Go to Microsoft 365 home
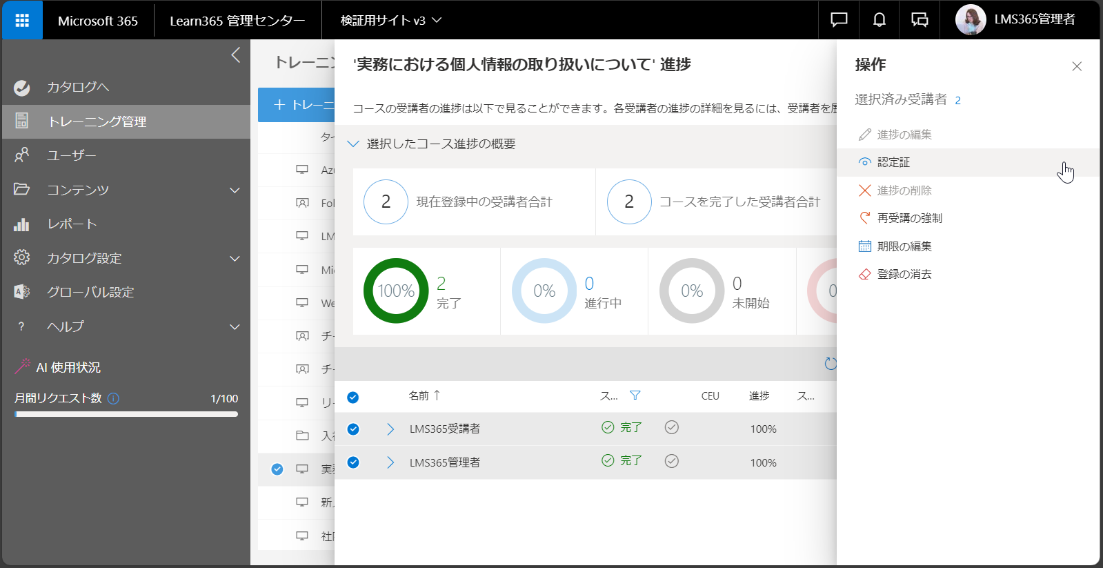The width and height of the screenshot is (1103, 568). [x=98, y=21]
